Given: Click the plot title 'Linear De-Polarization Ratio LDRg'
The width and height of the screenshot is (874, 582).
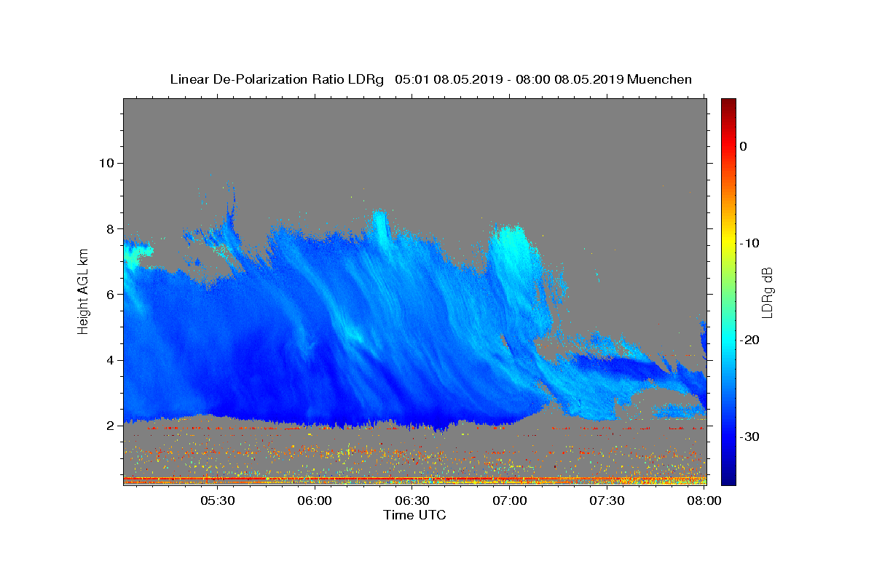Looking at the screenshot, I should click(277, 79).
